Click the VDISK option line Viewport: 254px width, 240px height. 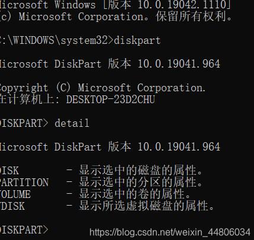pos(107,206)
